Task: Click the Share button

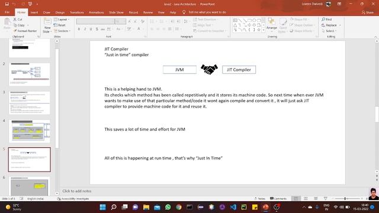Action: 368,12
